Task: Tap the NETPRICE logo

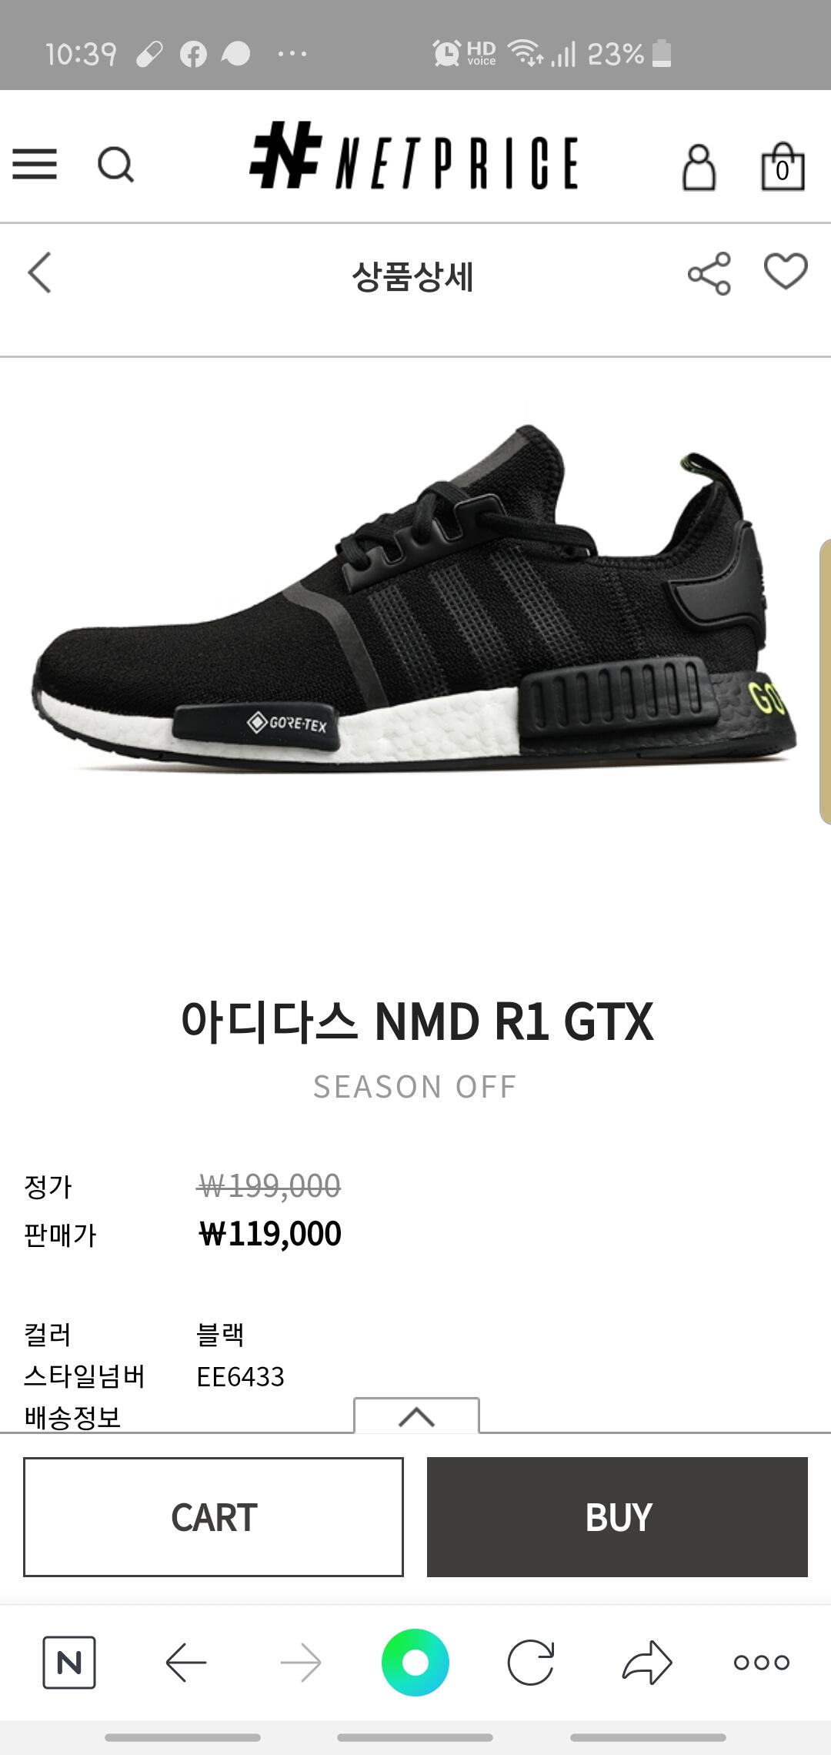Action: (x=414, y=158)
